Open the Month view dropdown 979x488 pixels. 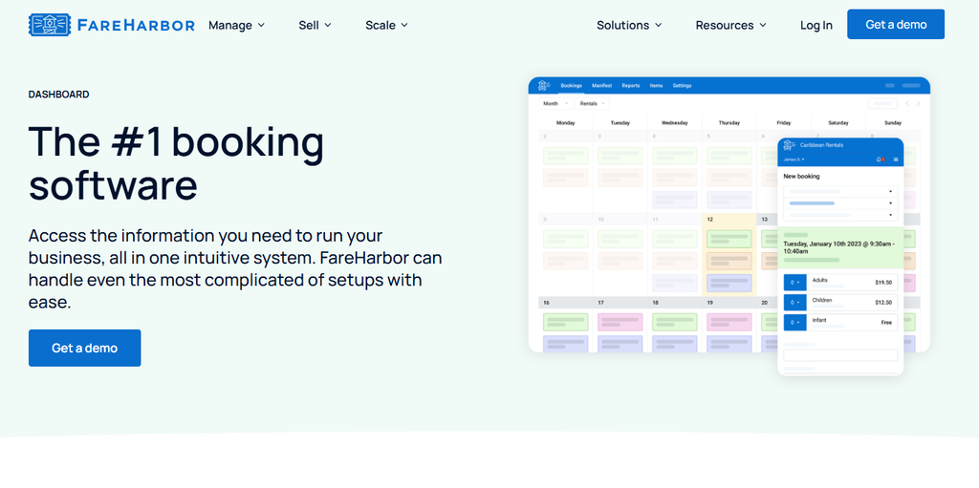click(555, 103)
